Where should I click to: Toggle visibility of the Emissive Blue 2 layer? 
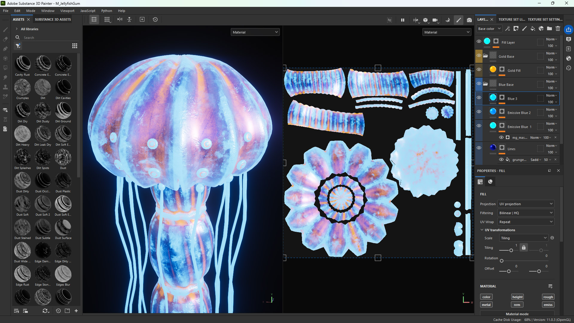coord(479,111)
